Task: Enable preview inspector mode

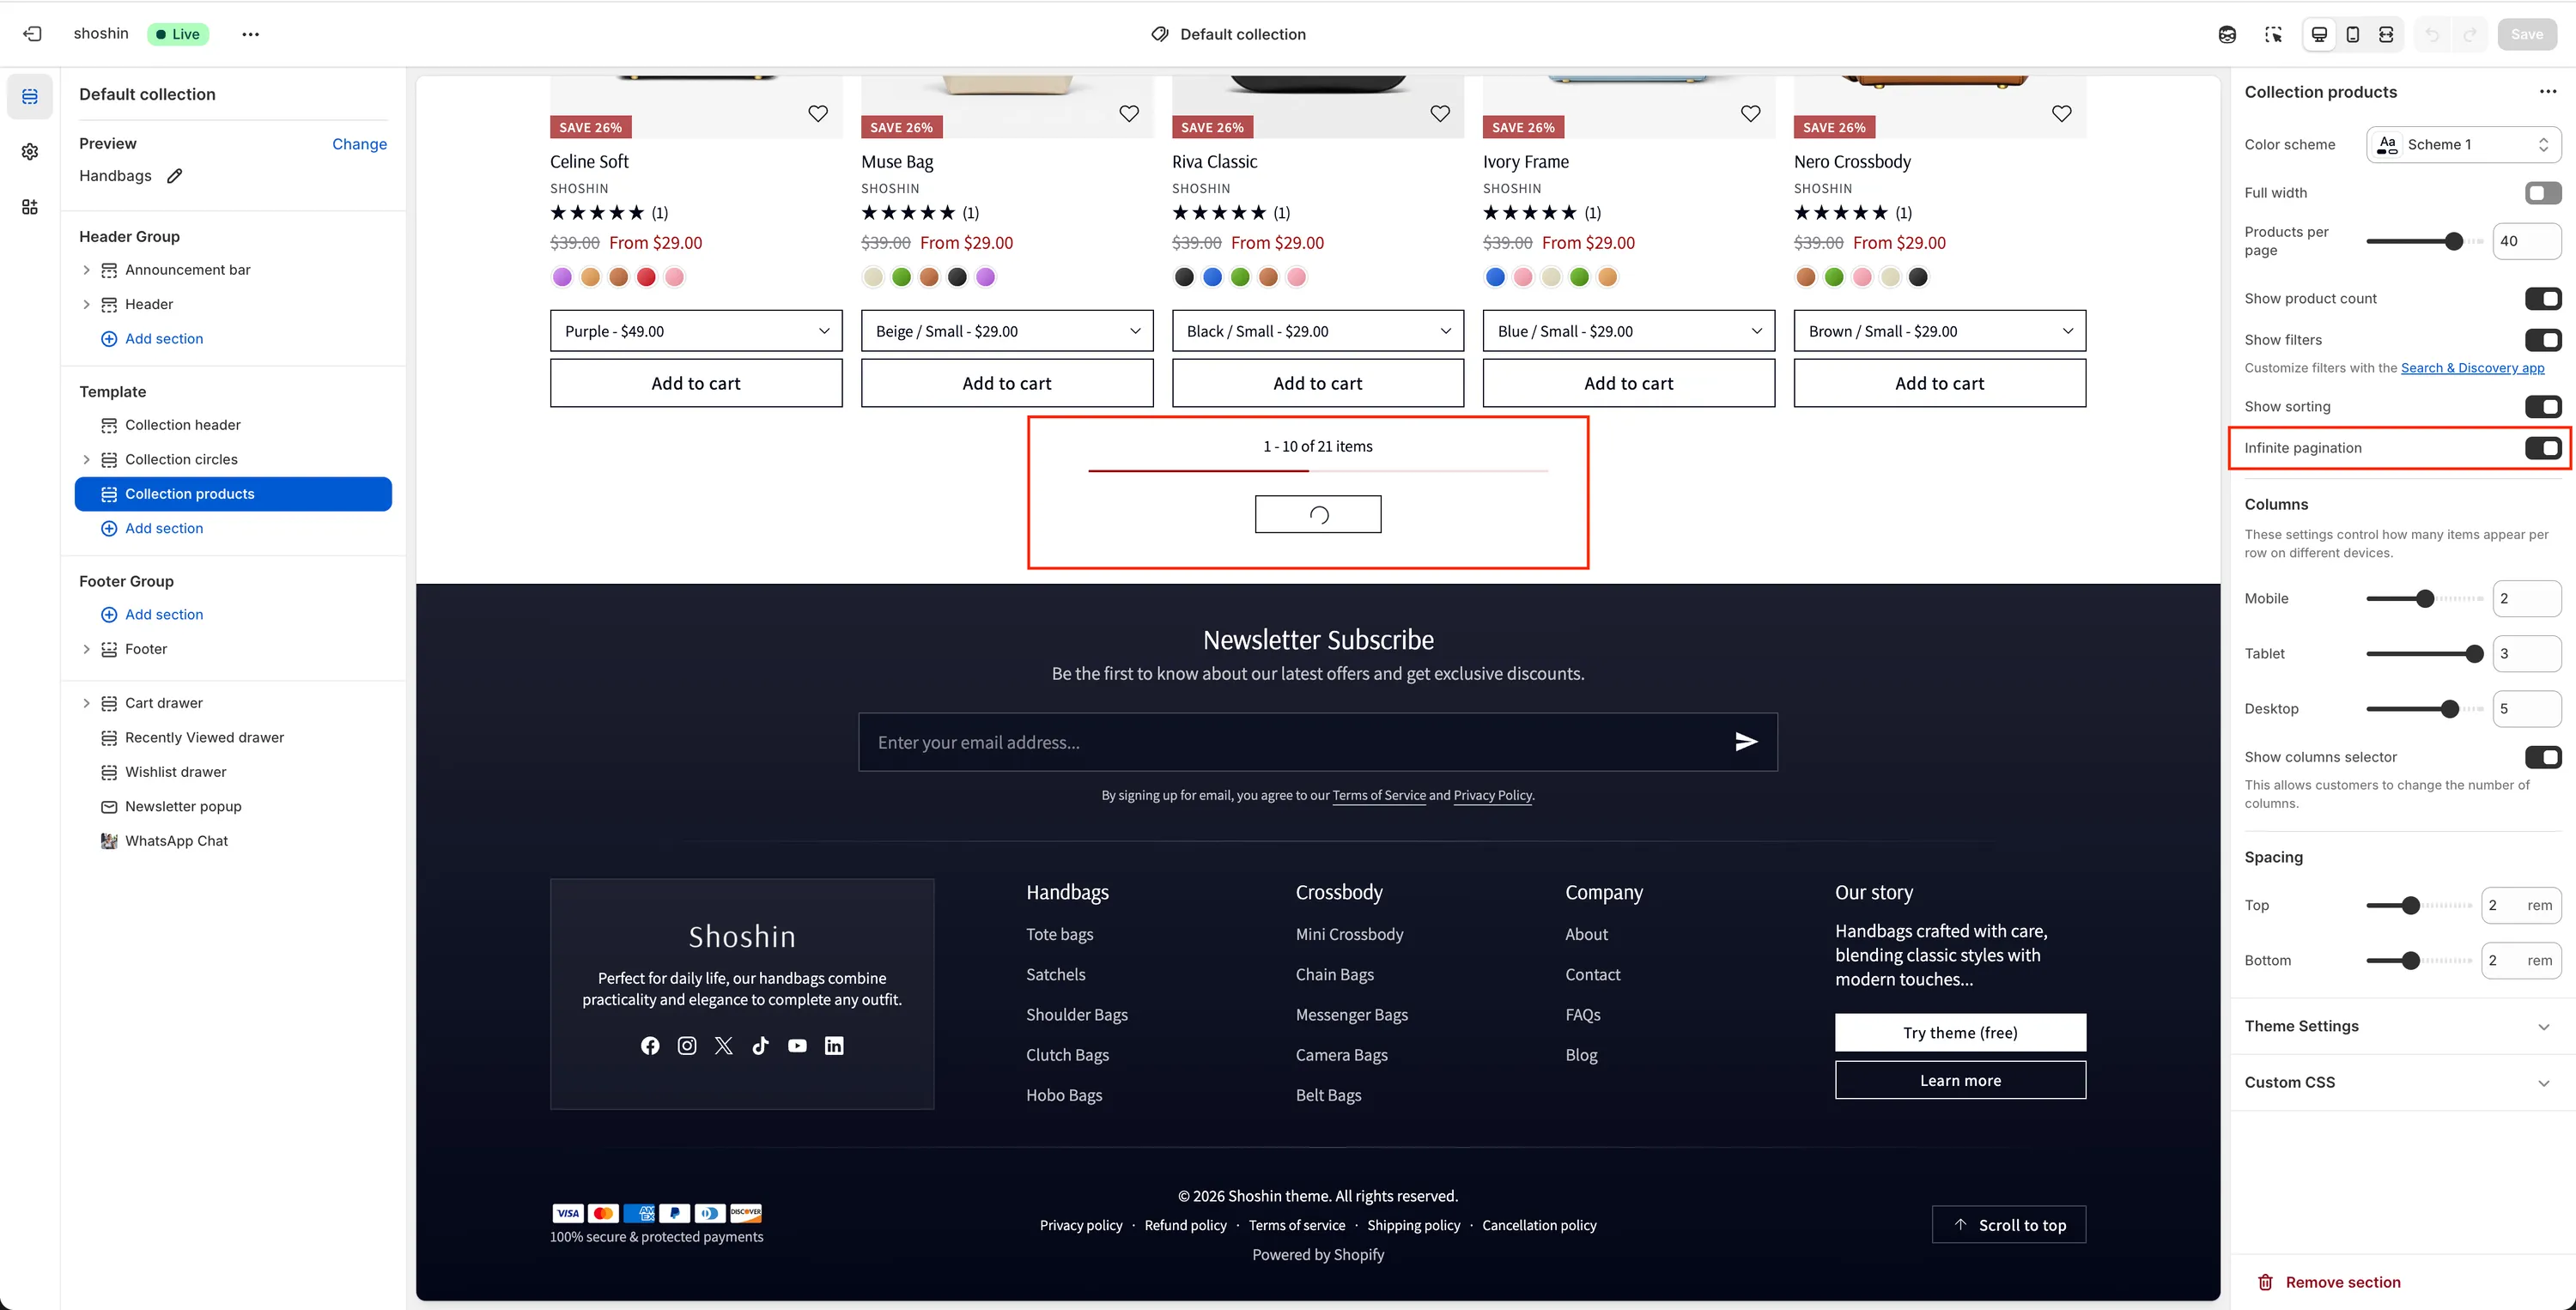Action: (2274, 33)
